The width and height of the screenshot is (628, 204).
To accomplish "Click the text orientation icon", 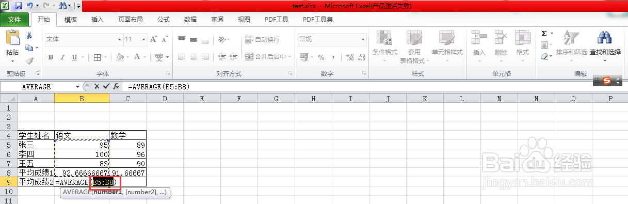I will coord(222,39).
